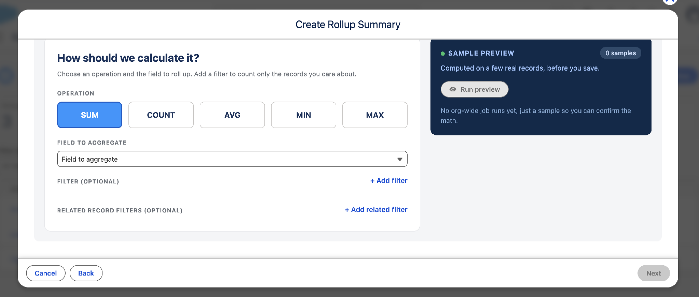The height and width of the screenshot is (297, 699).
Task: Cancel the rollup summary dialog
Action: coord(46,273)
